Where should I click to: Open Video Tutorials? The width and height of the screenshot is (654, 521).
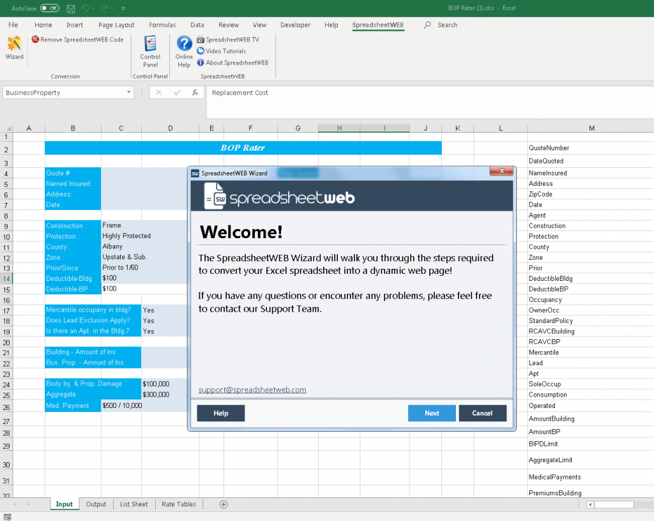click(222, 51)
